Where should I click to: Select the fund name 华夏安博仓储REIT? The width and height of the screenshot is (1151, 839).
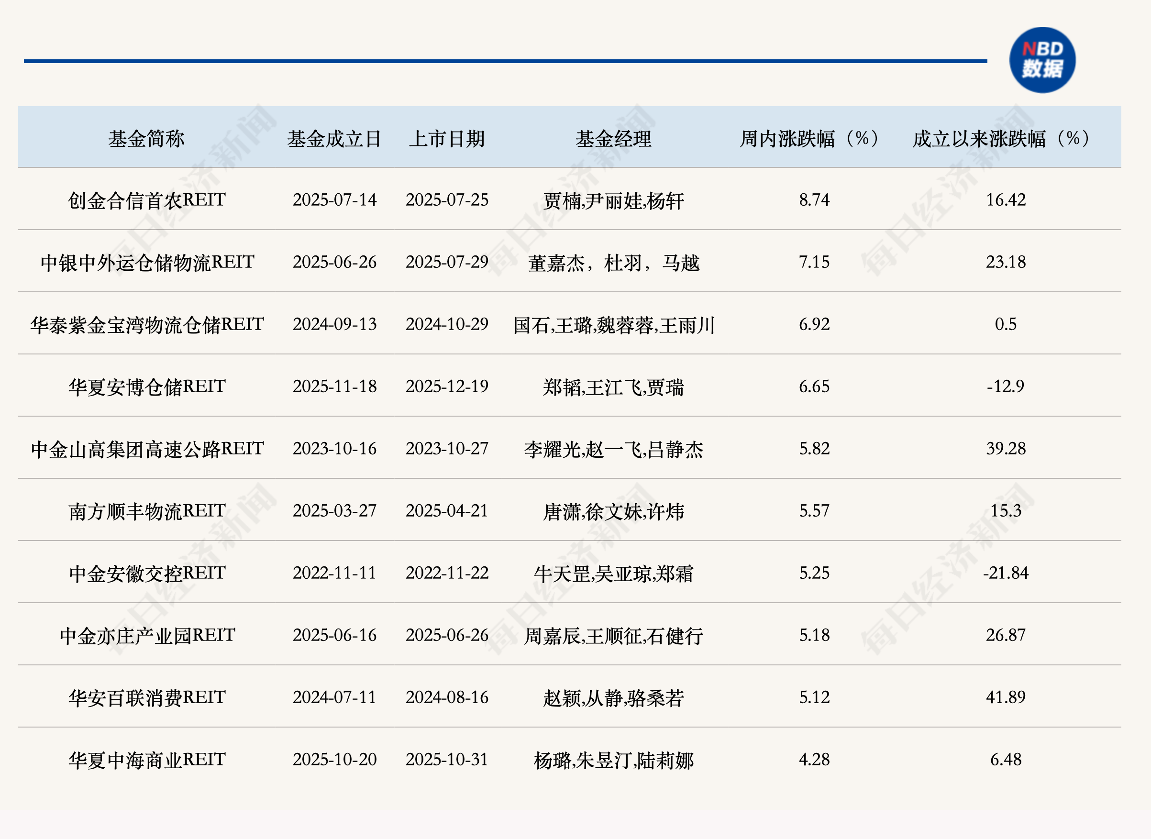point(147,386)
